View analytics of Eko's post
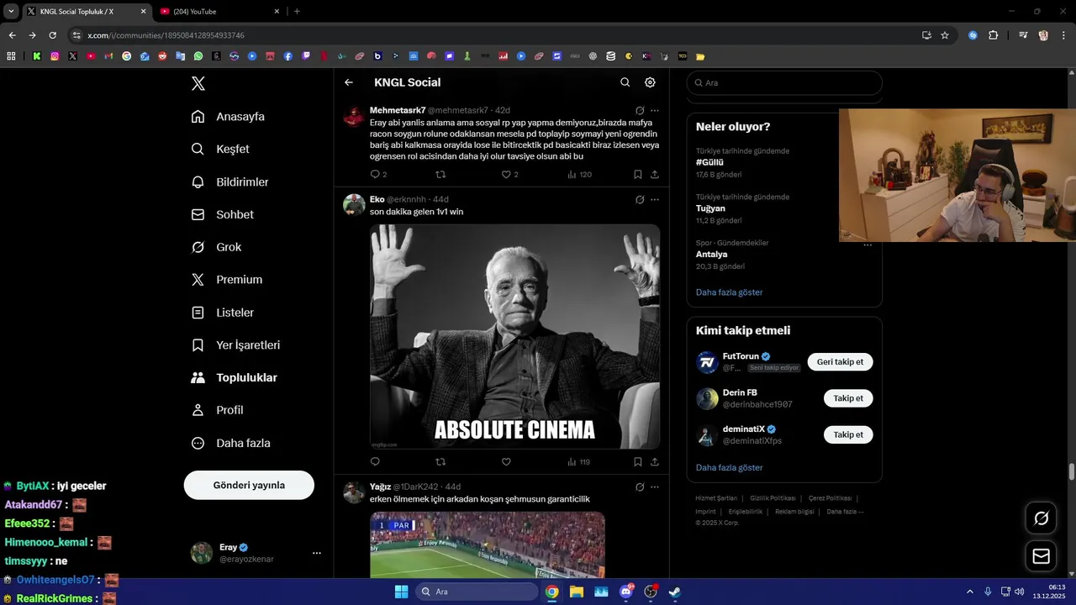The height and width of the screenshot is (605, 1076). [579, 461]
